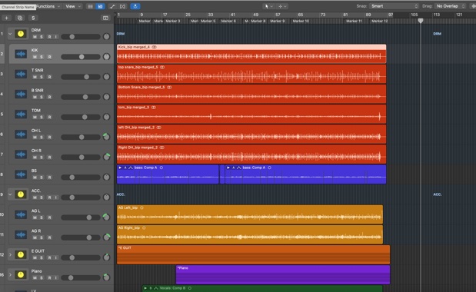The width and height of the screenshot is (476, 292).
Task: Mute the KIK track
Action: click(x=35, y=57)
